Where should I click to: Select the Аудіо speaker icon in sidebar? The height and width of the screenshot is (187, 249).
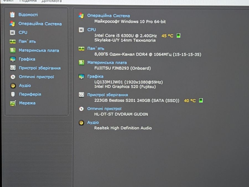pos(13,86)
